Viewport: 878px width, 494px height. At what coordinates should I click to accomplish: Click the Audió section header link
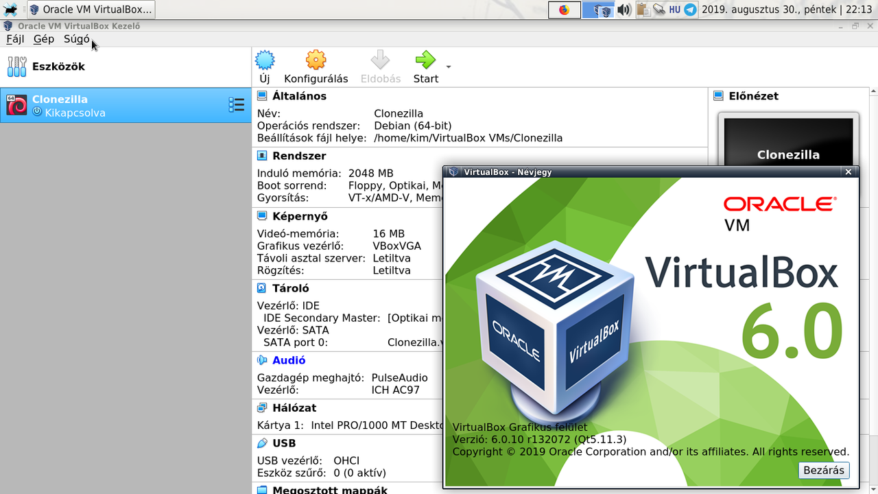click(x=289, y=360)
